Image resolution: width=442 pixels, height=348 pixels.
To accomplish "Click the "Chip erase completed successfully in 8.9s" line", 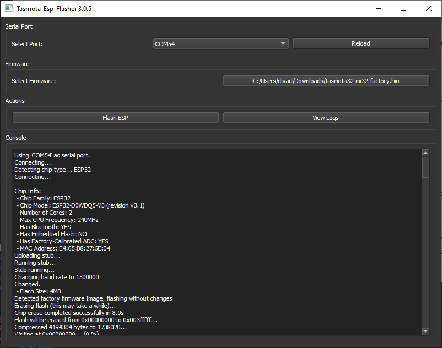I will (69, 313).
